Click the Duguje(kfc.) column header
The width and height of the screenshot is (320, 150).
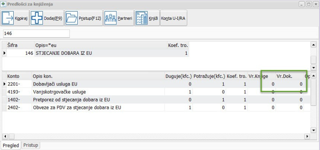click(x=179, y=77)
